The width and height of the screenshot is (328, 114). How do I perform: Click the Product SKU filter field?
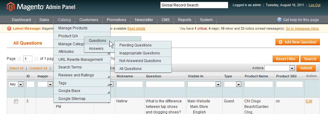click(x=289, y=84)
